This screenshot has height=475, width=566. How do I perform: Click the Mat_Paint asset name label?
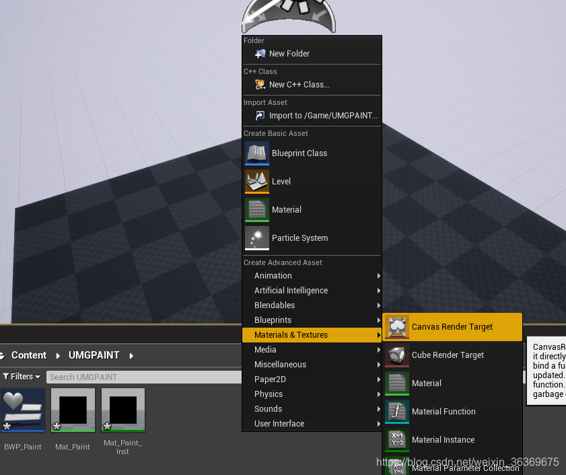click(x=73, y=447)
